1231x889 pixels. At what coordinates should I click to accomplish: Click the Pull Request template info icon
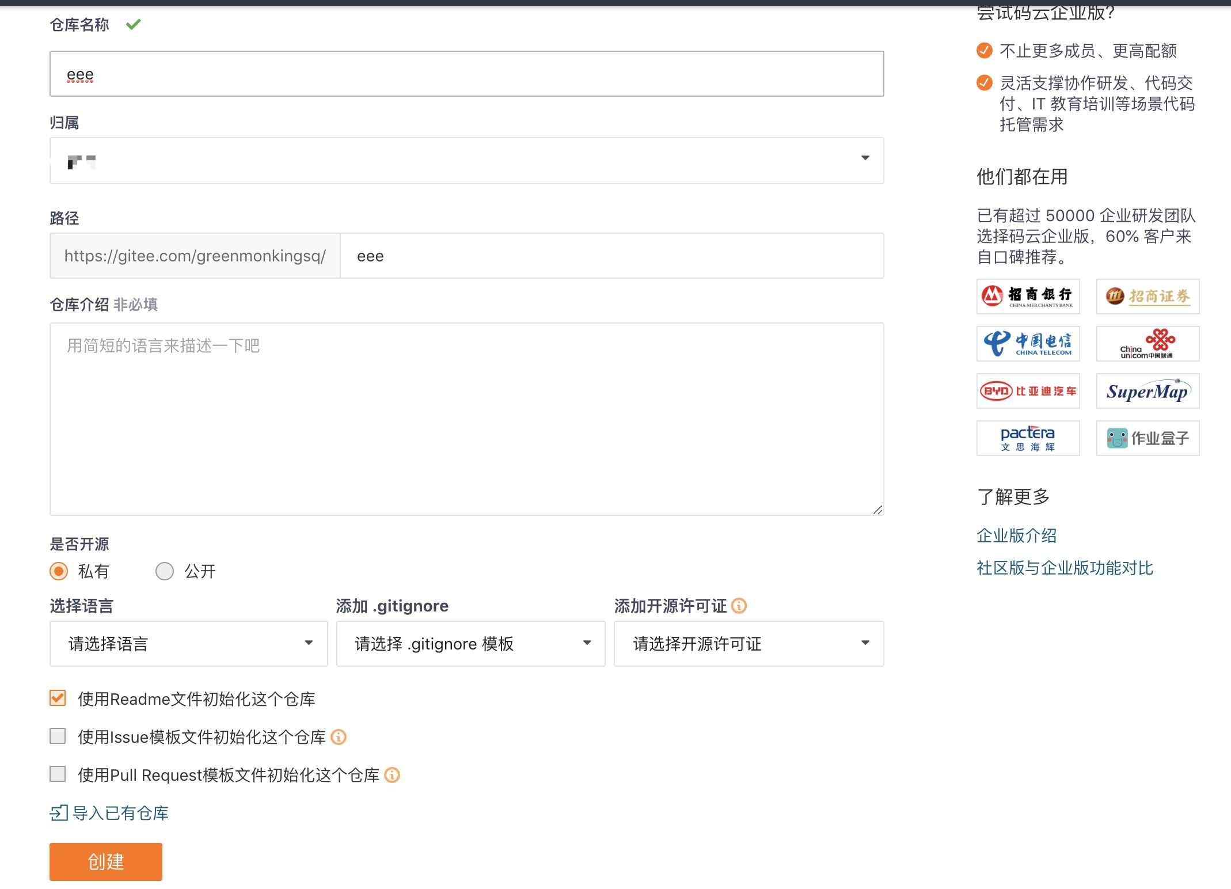(x=392, y=775)
